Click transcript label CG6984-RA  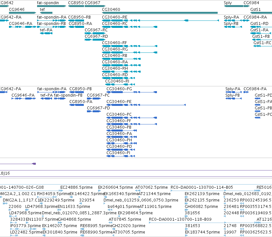point(255,17)
